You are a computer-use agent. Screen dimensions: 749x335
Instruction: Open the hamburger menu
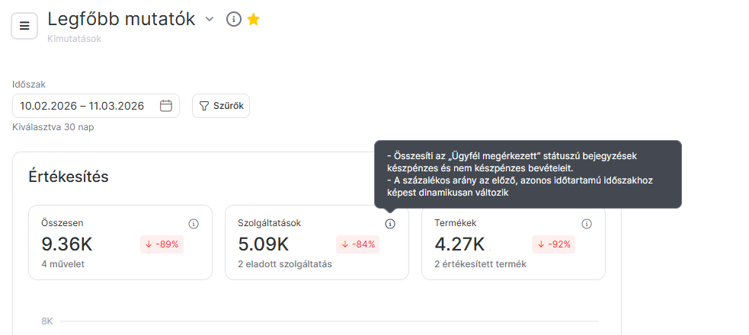click(24, 26)
